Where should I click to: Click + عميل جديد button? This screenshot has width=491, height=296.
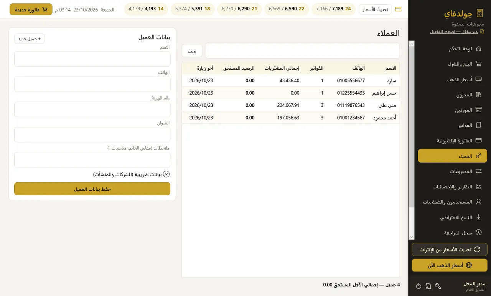(30, 39)
